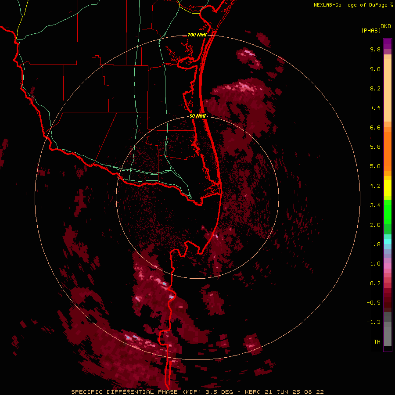Click the KBRO 21 JUN 25 08:22 timestamp

pos(284,392)
